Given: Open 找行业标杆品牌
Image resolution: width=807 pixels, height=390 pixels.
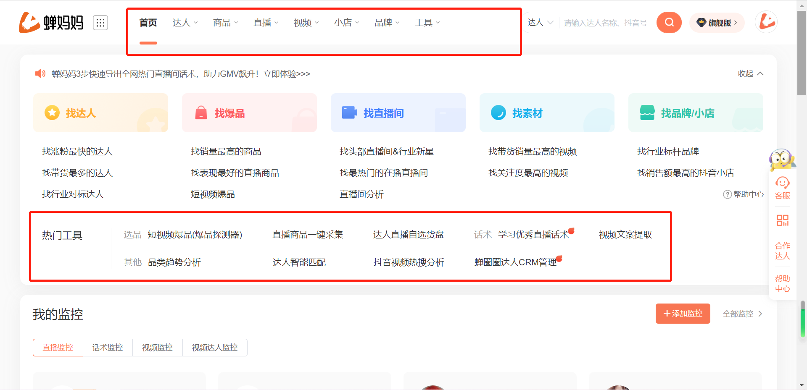Looking at the screenshot, I should (668, 152).
